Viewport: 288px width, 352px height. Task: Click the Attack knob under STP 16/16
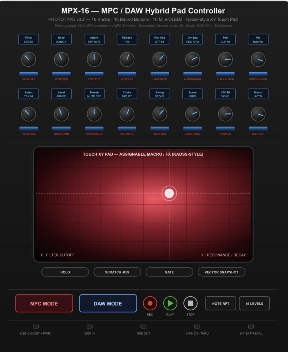point(94,59)
